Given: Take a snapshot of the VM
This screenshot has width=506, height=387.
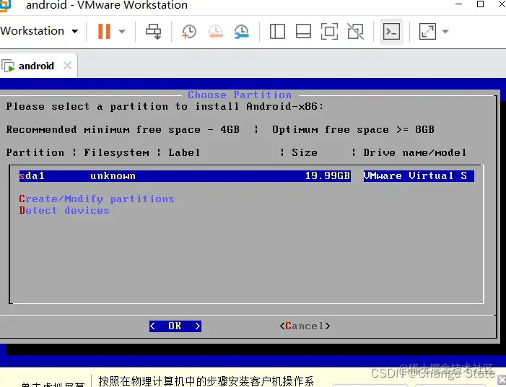Looking at the screenshot, I should [x=189, y=31].
